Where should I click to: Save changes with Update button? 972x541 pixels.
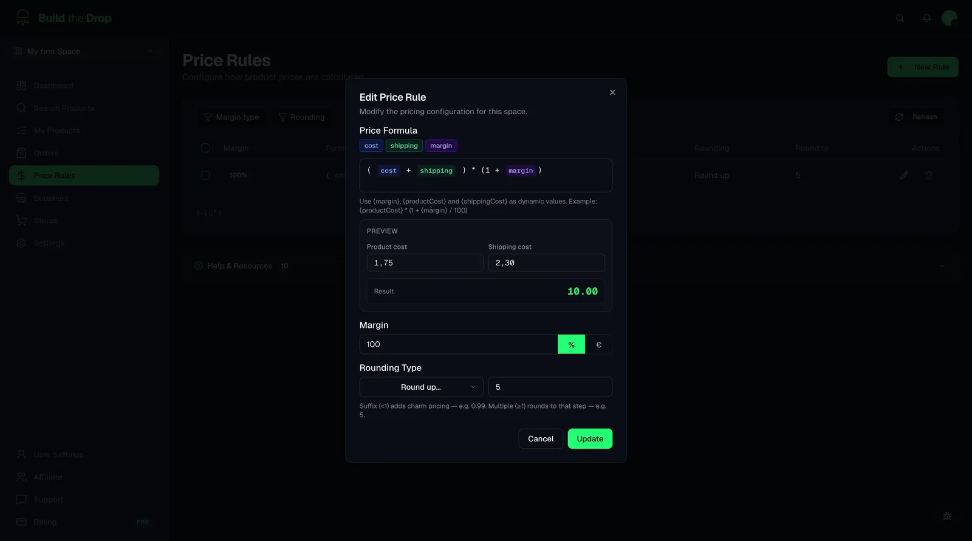(x=590, y=439)
